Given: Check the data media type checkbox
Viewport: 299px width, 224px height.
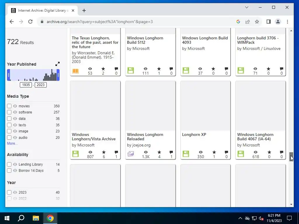Looking at the screenshot, I should (9, 118).
